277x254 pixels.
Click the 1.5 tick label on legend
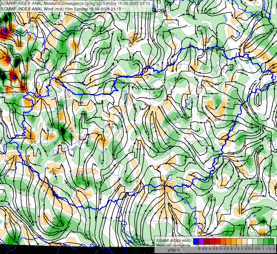click(269, 249)
